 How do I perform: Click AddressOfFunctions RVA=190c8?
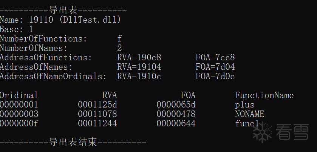[x=139, y=57]
